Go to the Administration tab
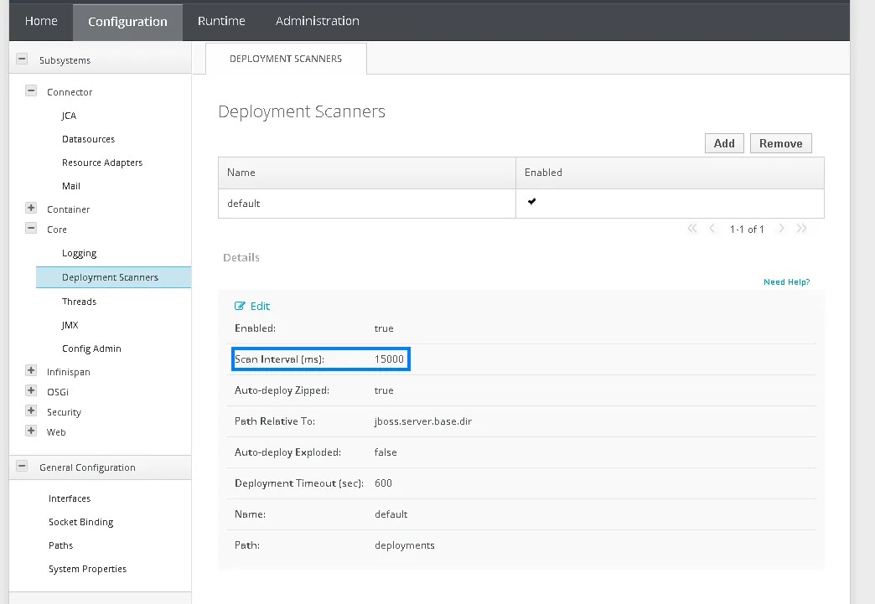Image resolution: width=875 pixels, height=604 pixels. (x=318, y=21)
